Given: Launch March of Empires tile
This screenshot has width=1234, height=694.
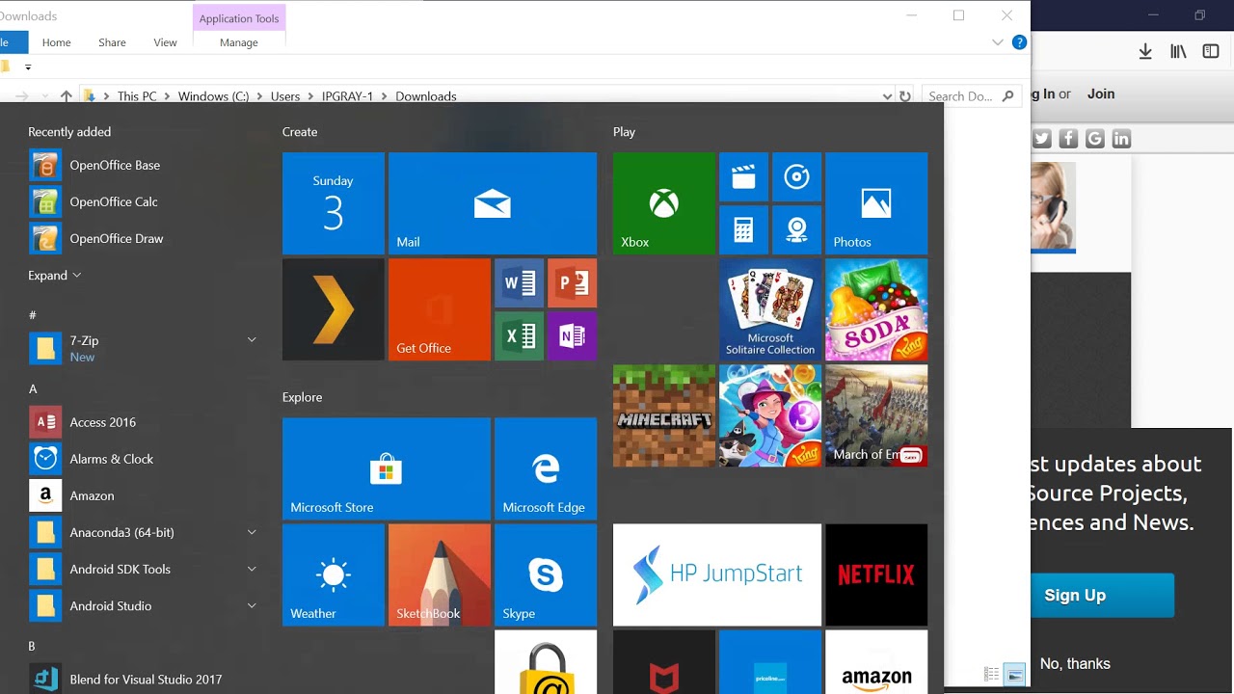Looking at the screenshot, I should pyautogui.click(x=876, y=415).
